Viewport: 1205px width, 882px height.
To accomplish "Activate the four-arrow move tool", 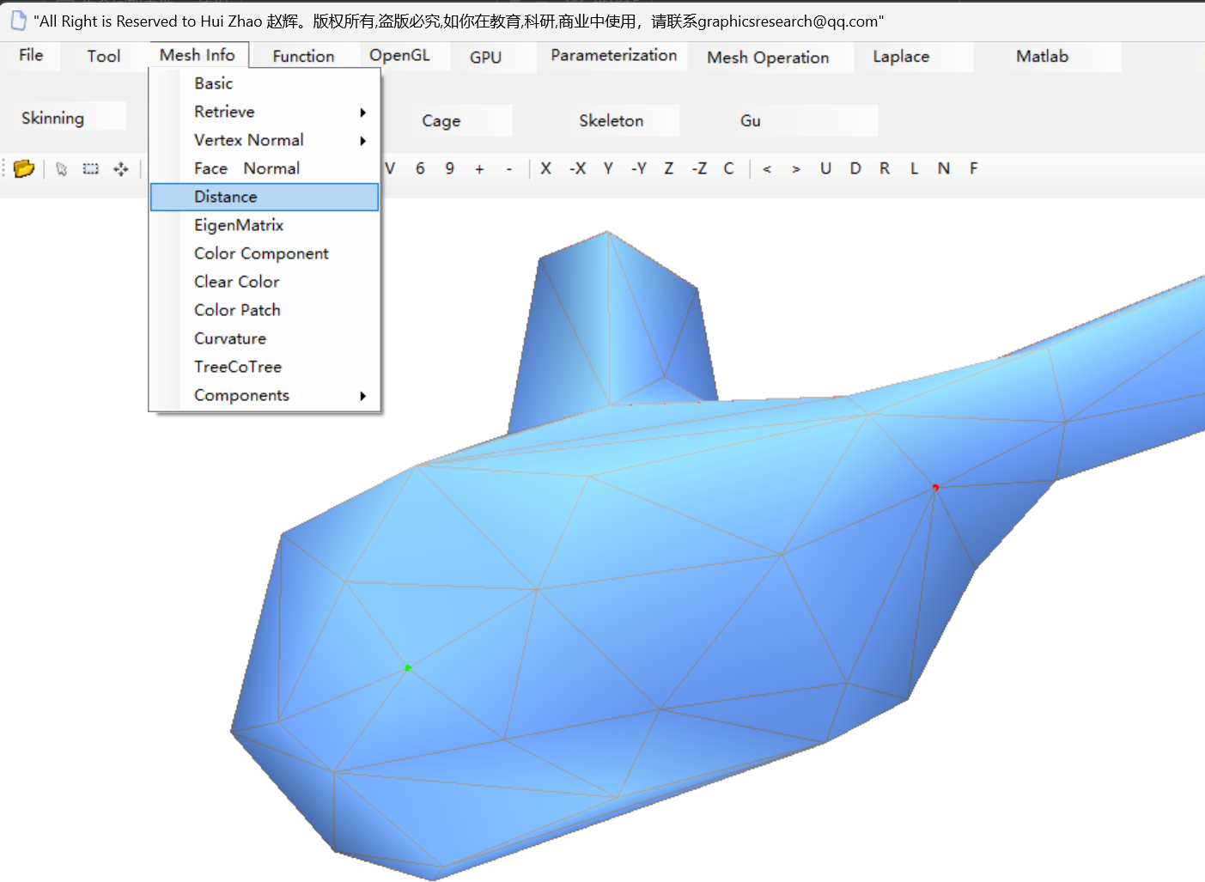I will [x=121, y=169].
